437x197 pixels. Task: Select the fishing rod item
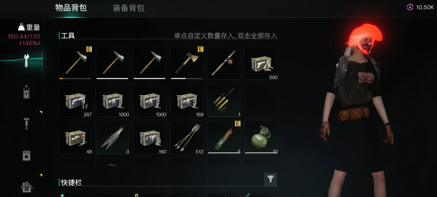tap(224, 63)
